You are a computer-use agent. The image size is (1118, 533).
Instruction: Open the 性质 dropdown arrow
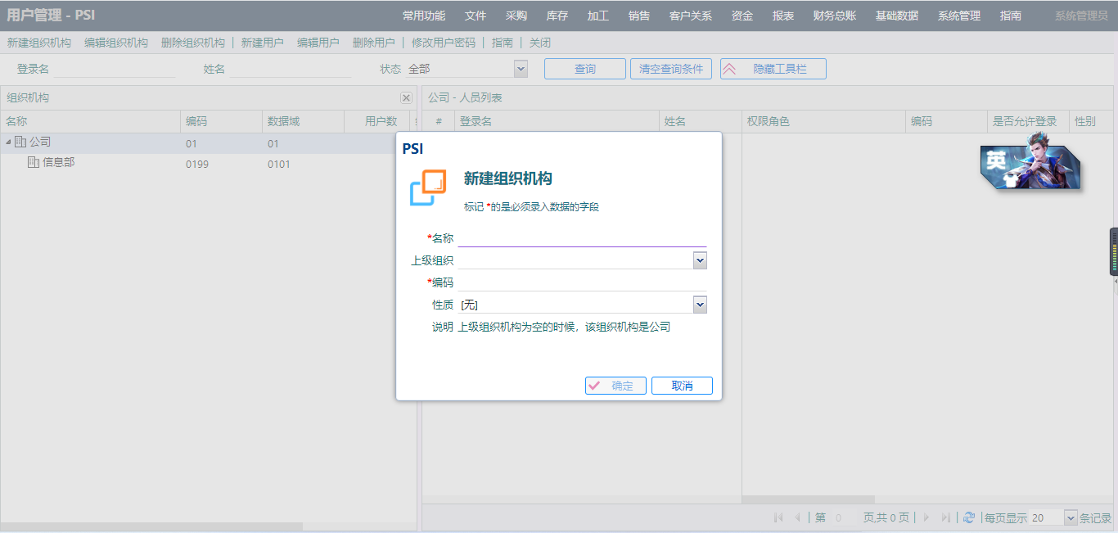tap(700, 305)
